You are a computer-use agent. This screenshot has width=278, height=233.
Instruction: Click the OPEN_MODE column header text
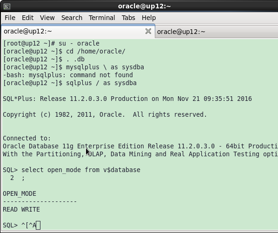20,193
